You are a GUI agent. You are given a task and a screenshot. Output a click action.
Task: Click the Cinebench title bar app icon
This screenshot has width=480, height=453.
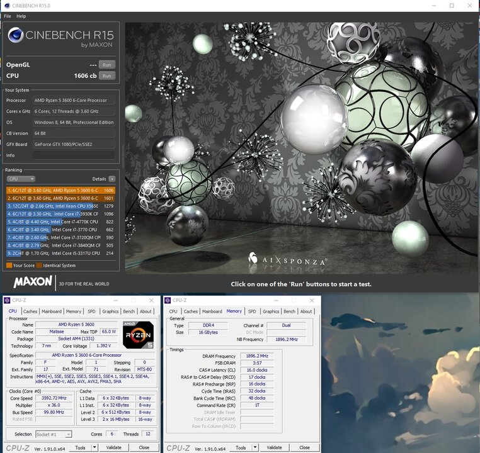click(x=6, y=6)
